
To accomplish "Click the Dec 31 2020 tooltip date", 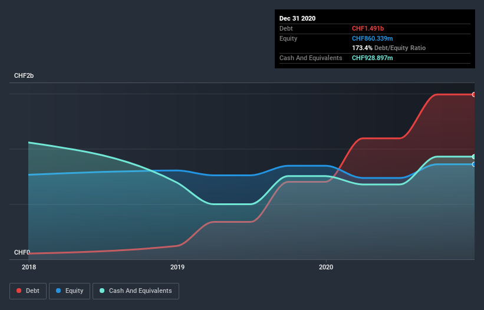I will pos(297,18).
